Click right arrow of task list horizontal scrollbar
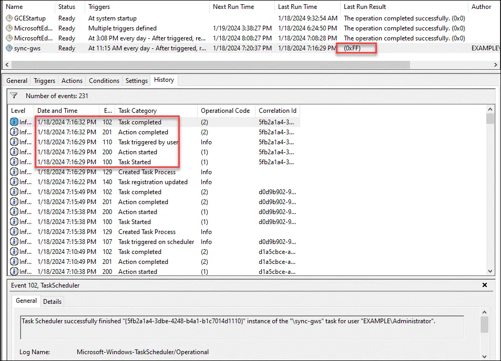 495,65
